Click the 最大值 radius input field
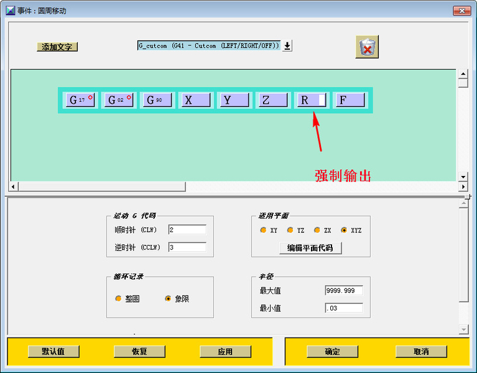Image resolution: width=477 pixels, height=373 pixels. click(x=343, y=291)
